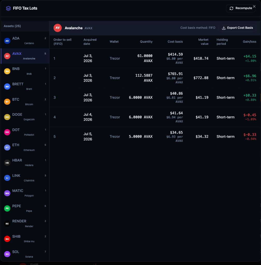
Task: Select AVAX Avalanche in assets list
Action: pyautogui.click(x=25, y=56)
